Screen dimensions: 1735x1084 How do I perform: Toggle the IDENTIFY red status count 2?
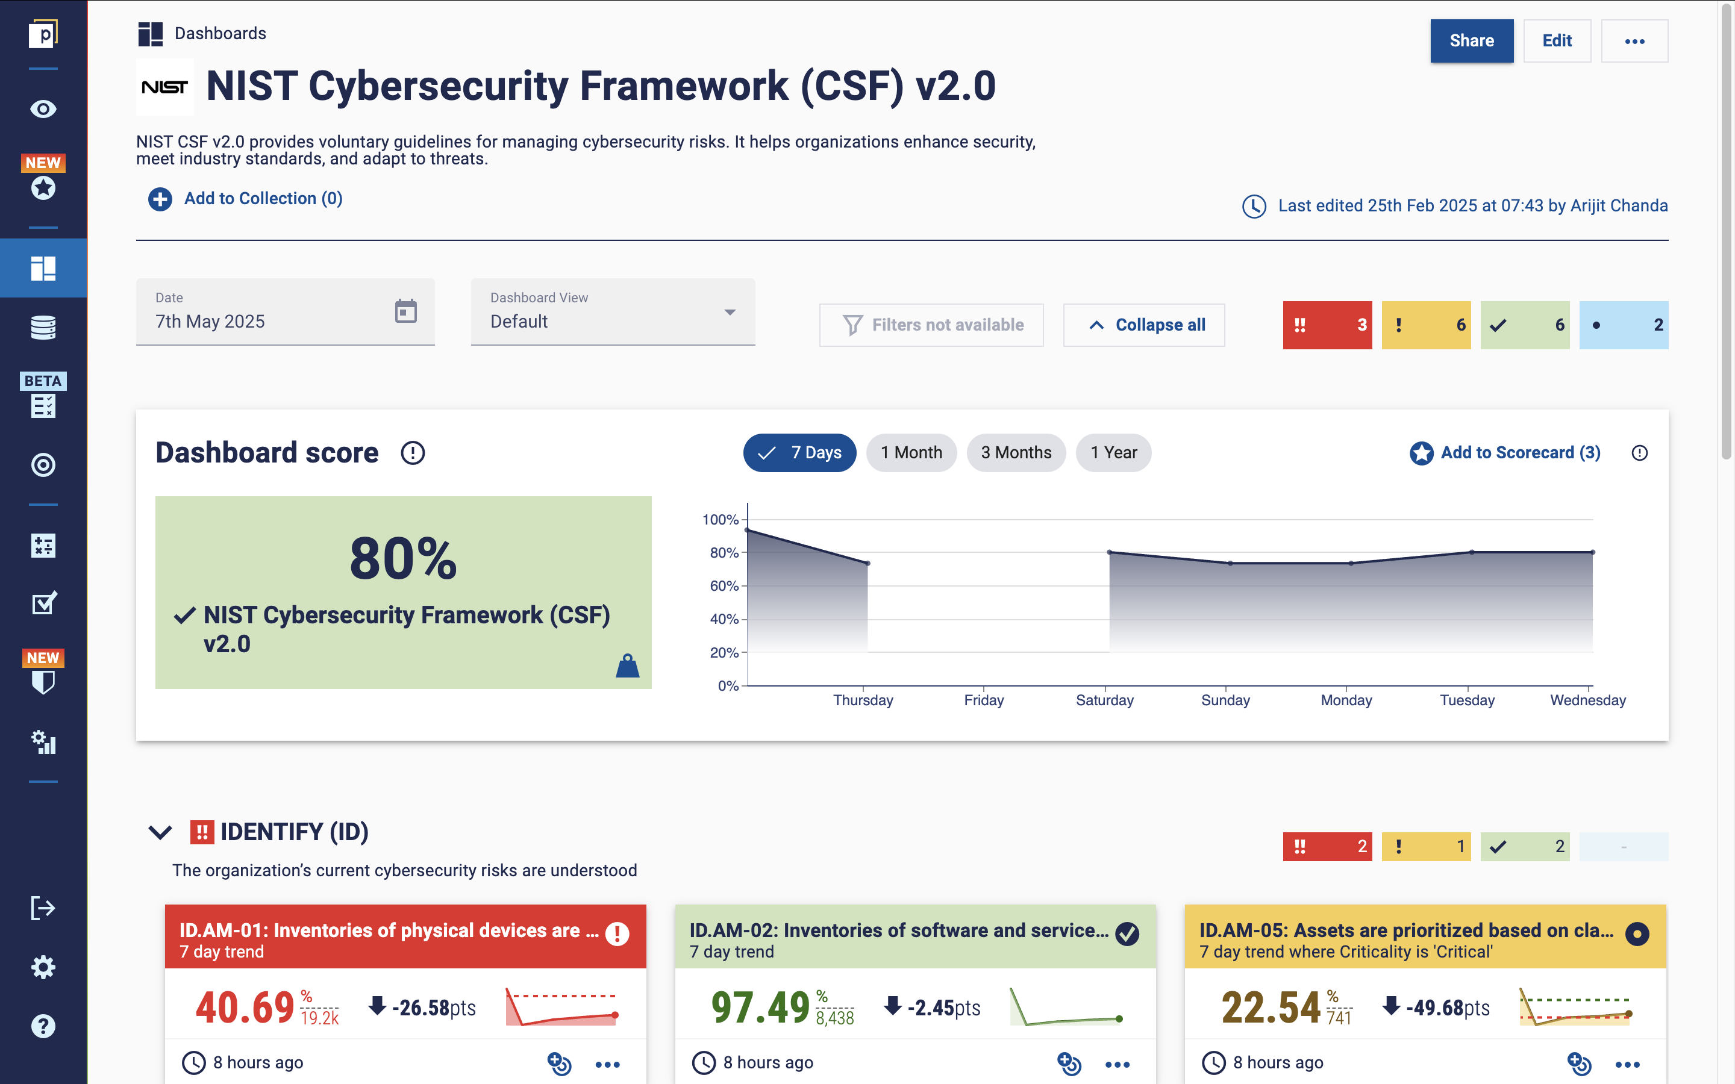pyautogui.click(x=1327, y=847)
